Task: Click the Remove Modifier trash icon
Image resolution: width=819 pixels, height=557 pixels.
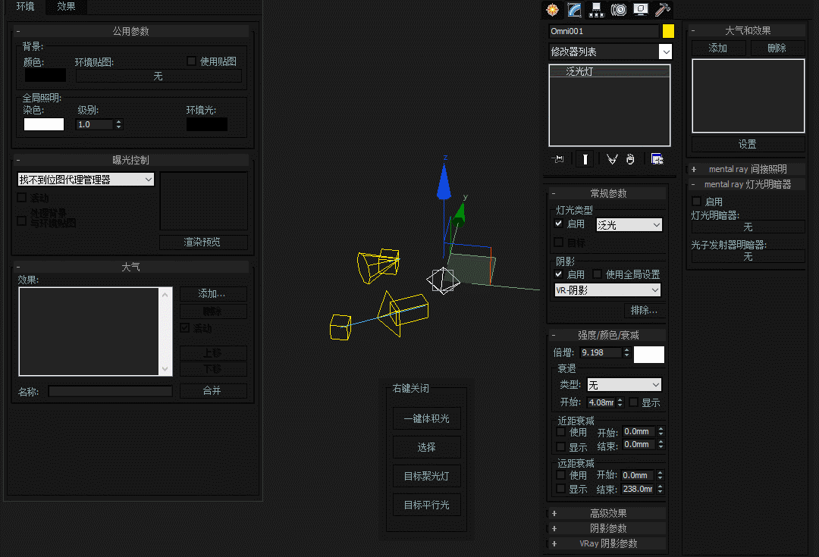Action: coord(630,159)
